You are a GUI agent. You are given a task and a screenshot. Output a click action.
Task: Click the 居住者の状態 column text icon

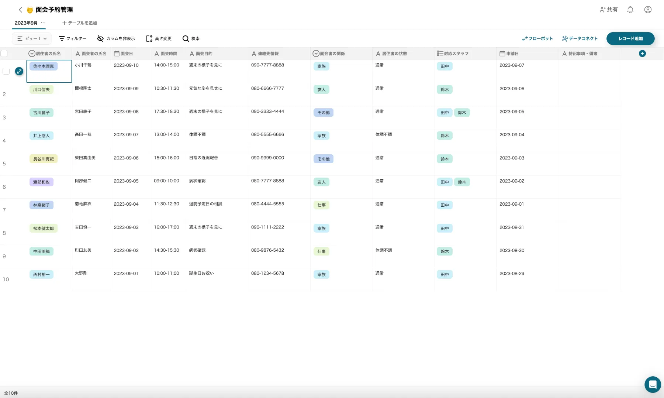point(378,54)
